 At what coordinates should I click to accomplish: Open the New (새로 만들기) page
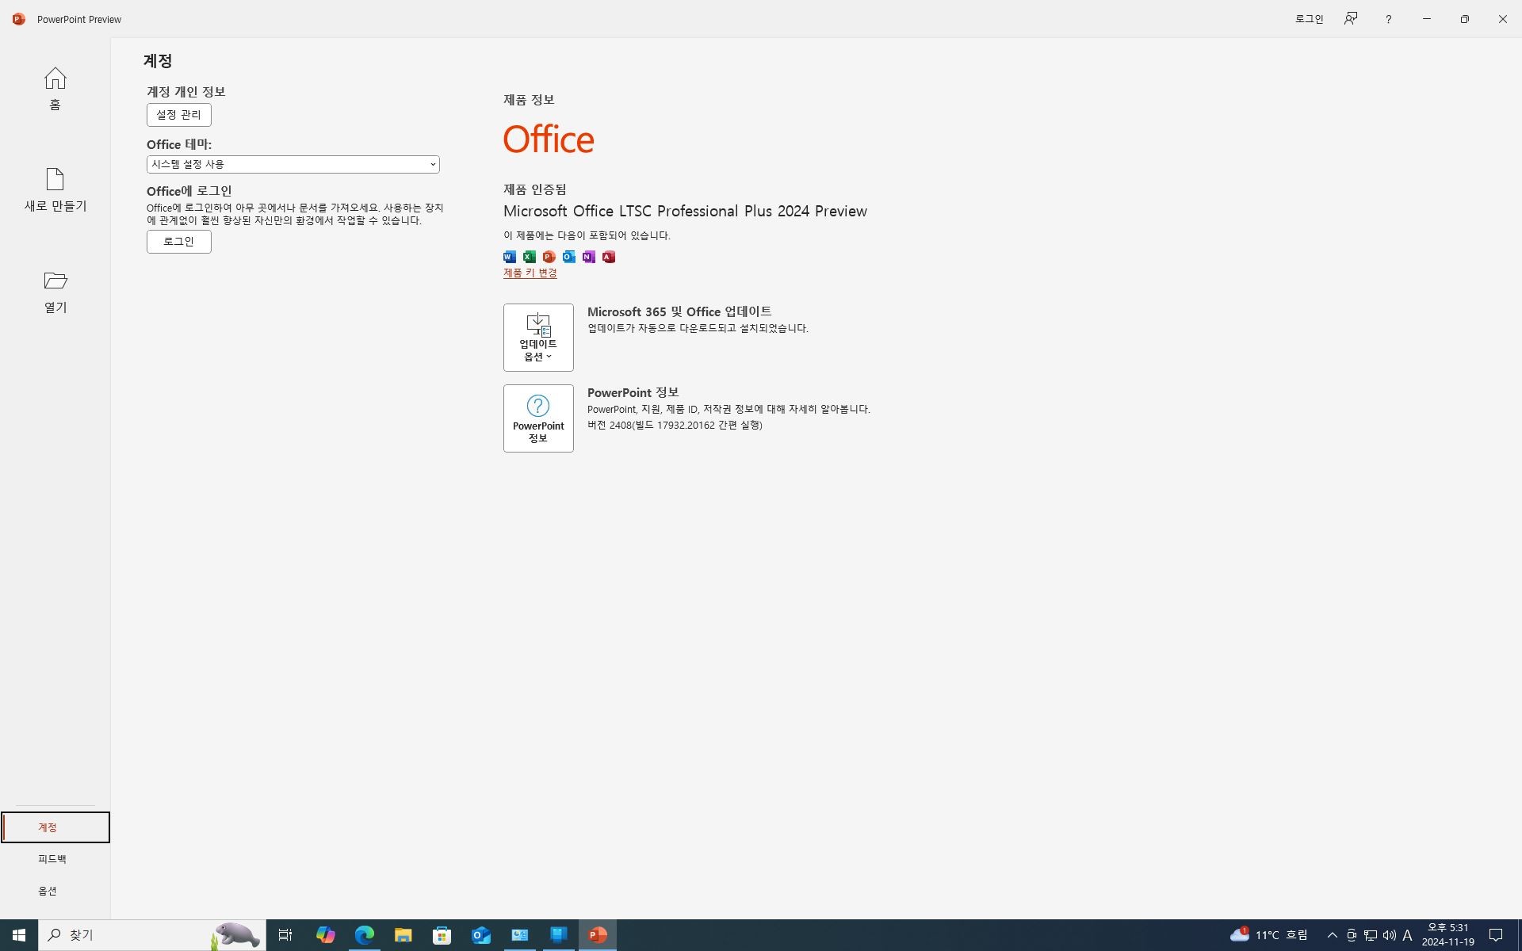pyautogui.click(x=55, y=189)
